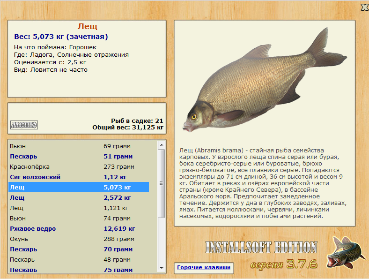Click the Общий вес: 31,125 кг total
This screenshot has height=279, width=369.
coord(128,128)
